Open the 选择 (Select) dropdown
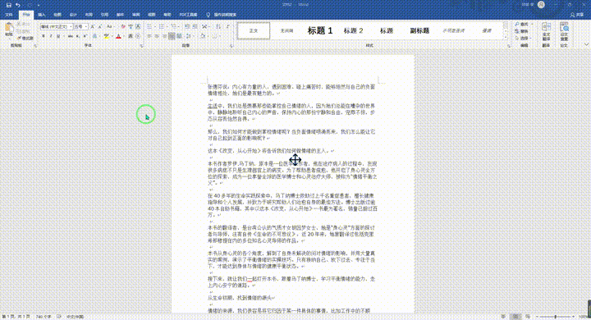The image size is (591, 320). tap(522, 38)
